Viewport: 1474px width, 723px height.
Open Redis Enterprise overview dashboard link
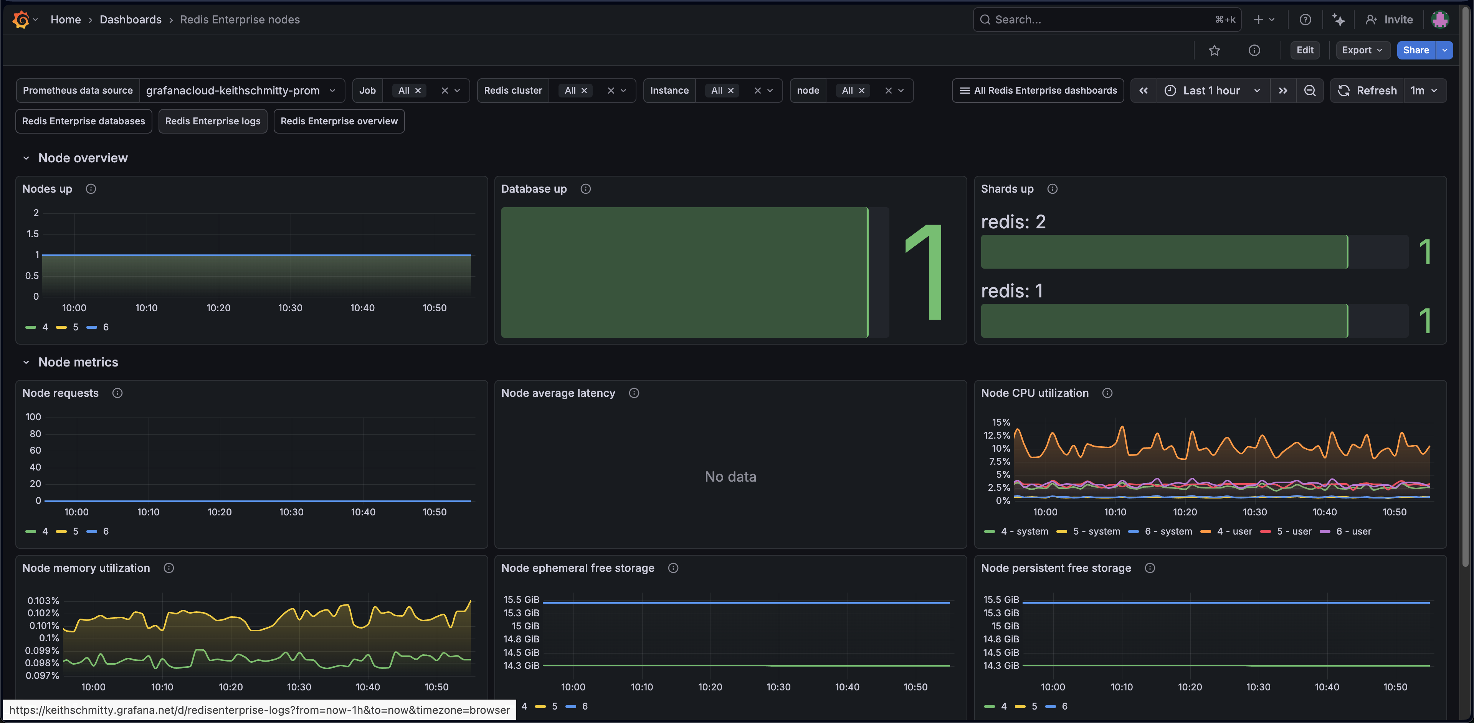click(339, 121)
